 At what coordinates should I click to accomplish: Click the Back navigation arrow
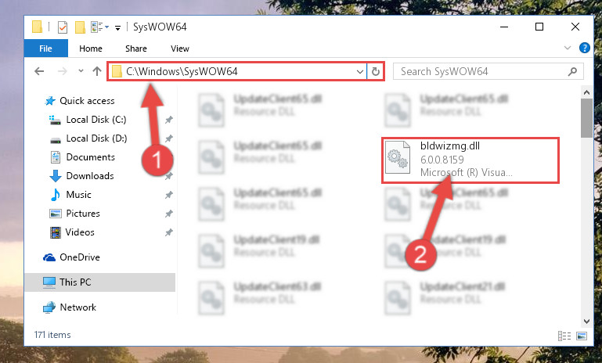pos(39,71)
